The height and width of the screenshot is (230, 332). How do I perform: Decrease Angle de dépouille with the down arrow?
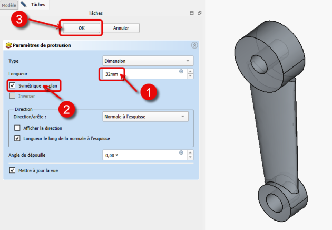pyautogui.click(x=190, y=157)
